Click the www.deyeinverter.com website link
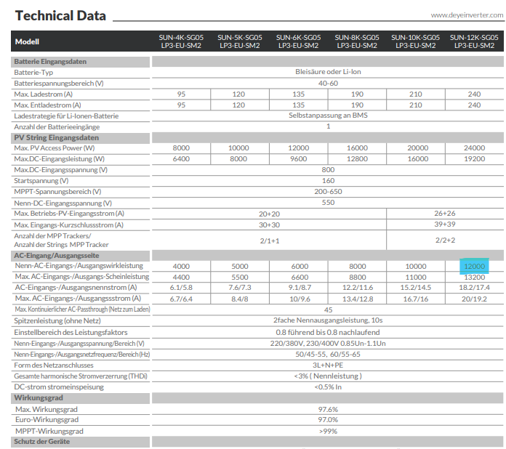Image resolution: width=506 pixels, height=449 pixels. 462,15
